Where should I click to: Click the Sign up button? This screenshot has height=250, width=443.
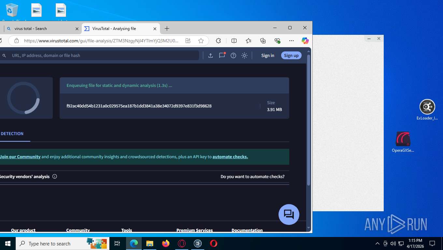[291, 55]
